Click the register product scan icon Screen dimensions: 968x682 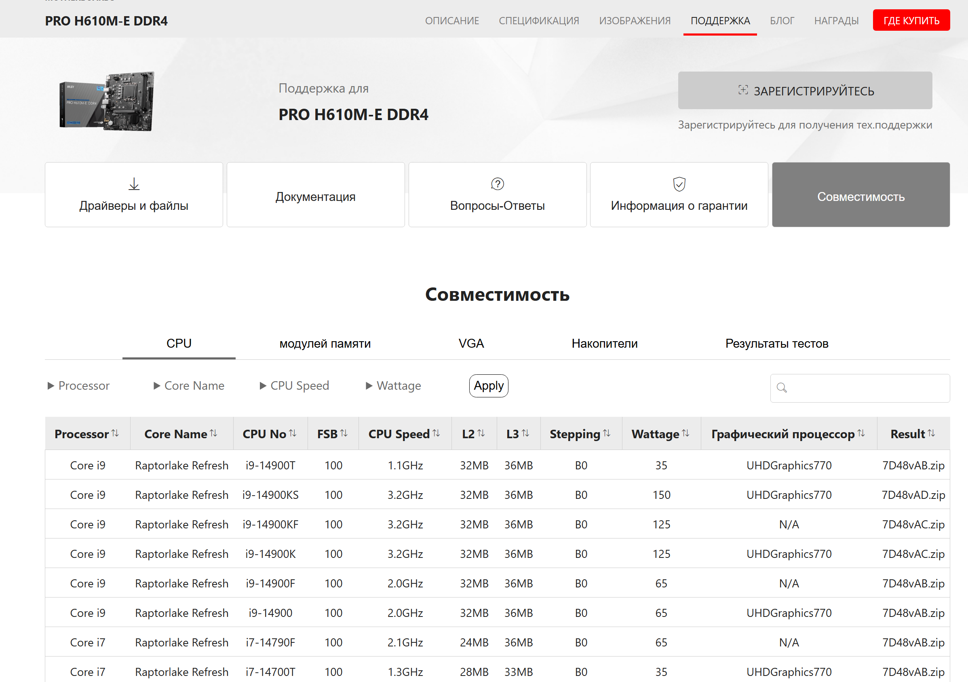[743, 90]
